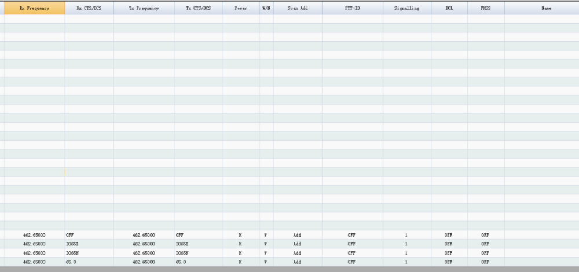Open Tx CTS/DCS cell showing 65.0
The image size is (579, 272).
[x=199, y=262]
